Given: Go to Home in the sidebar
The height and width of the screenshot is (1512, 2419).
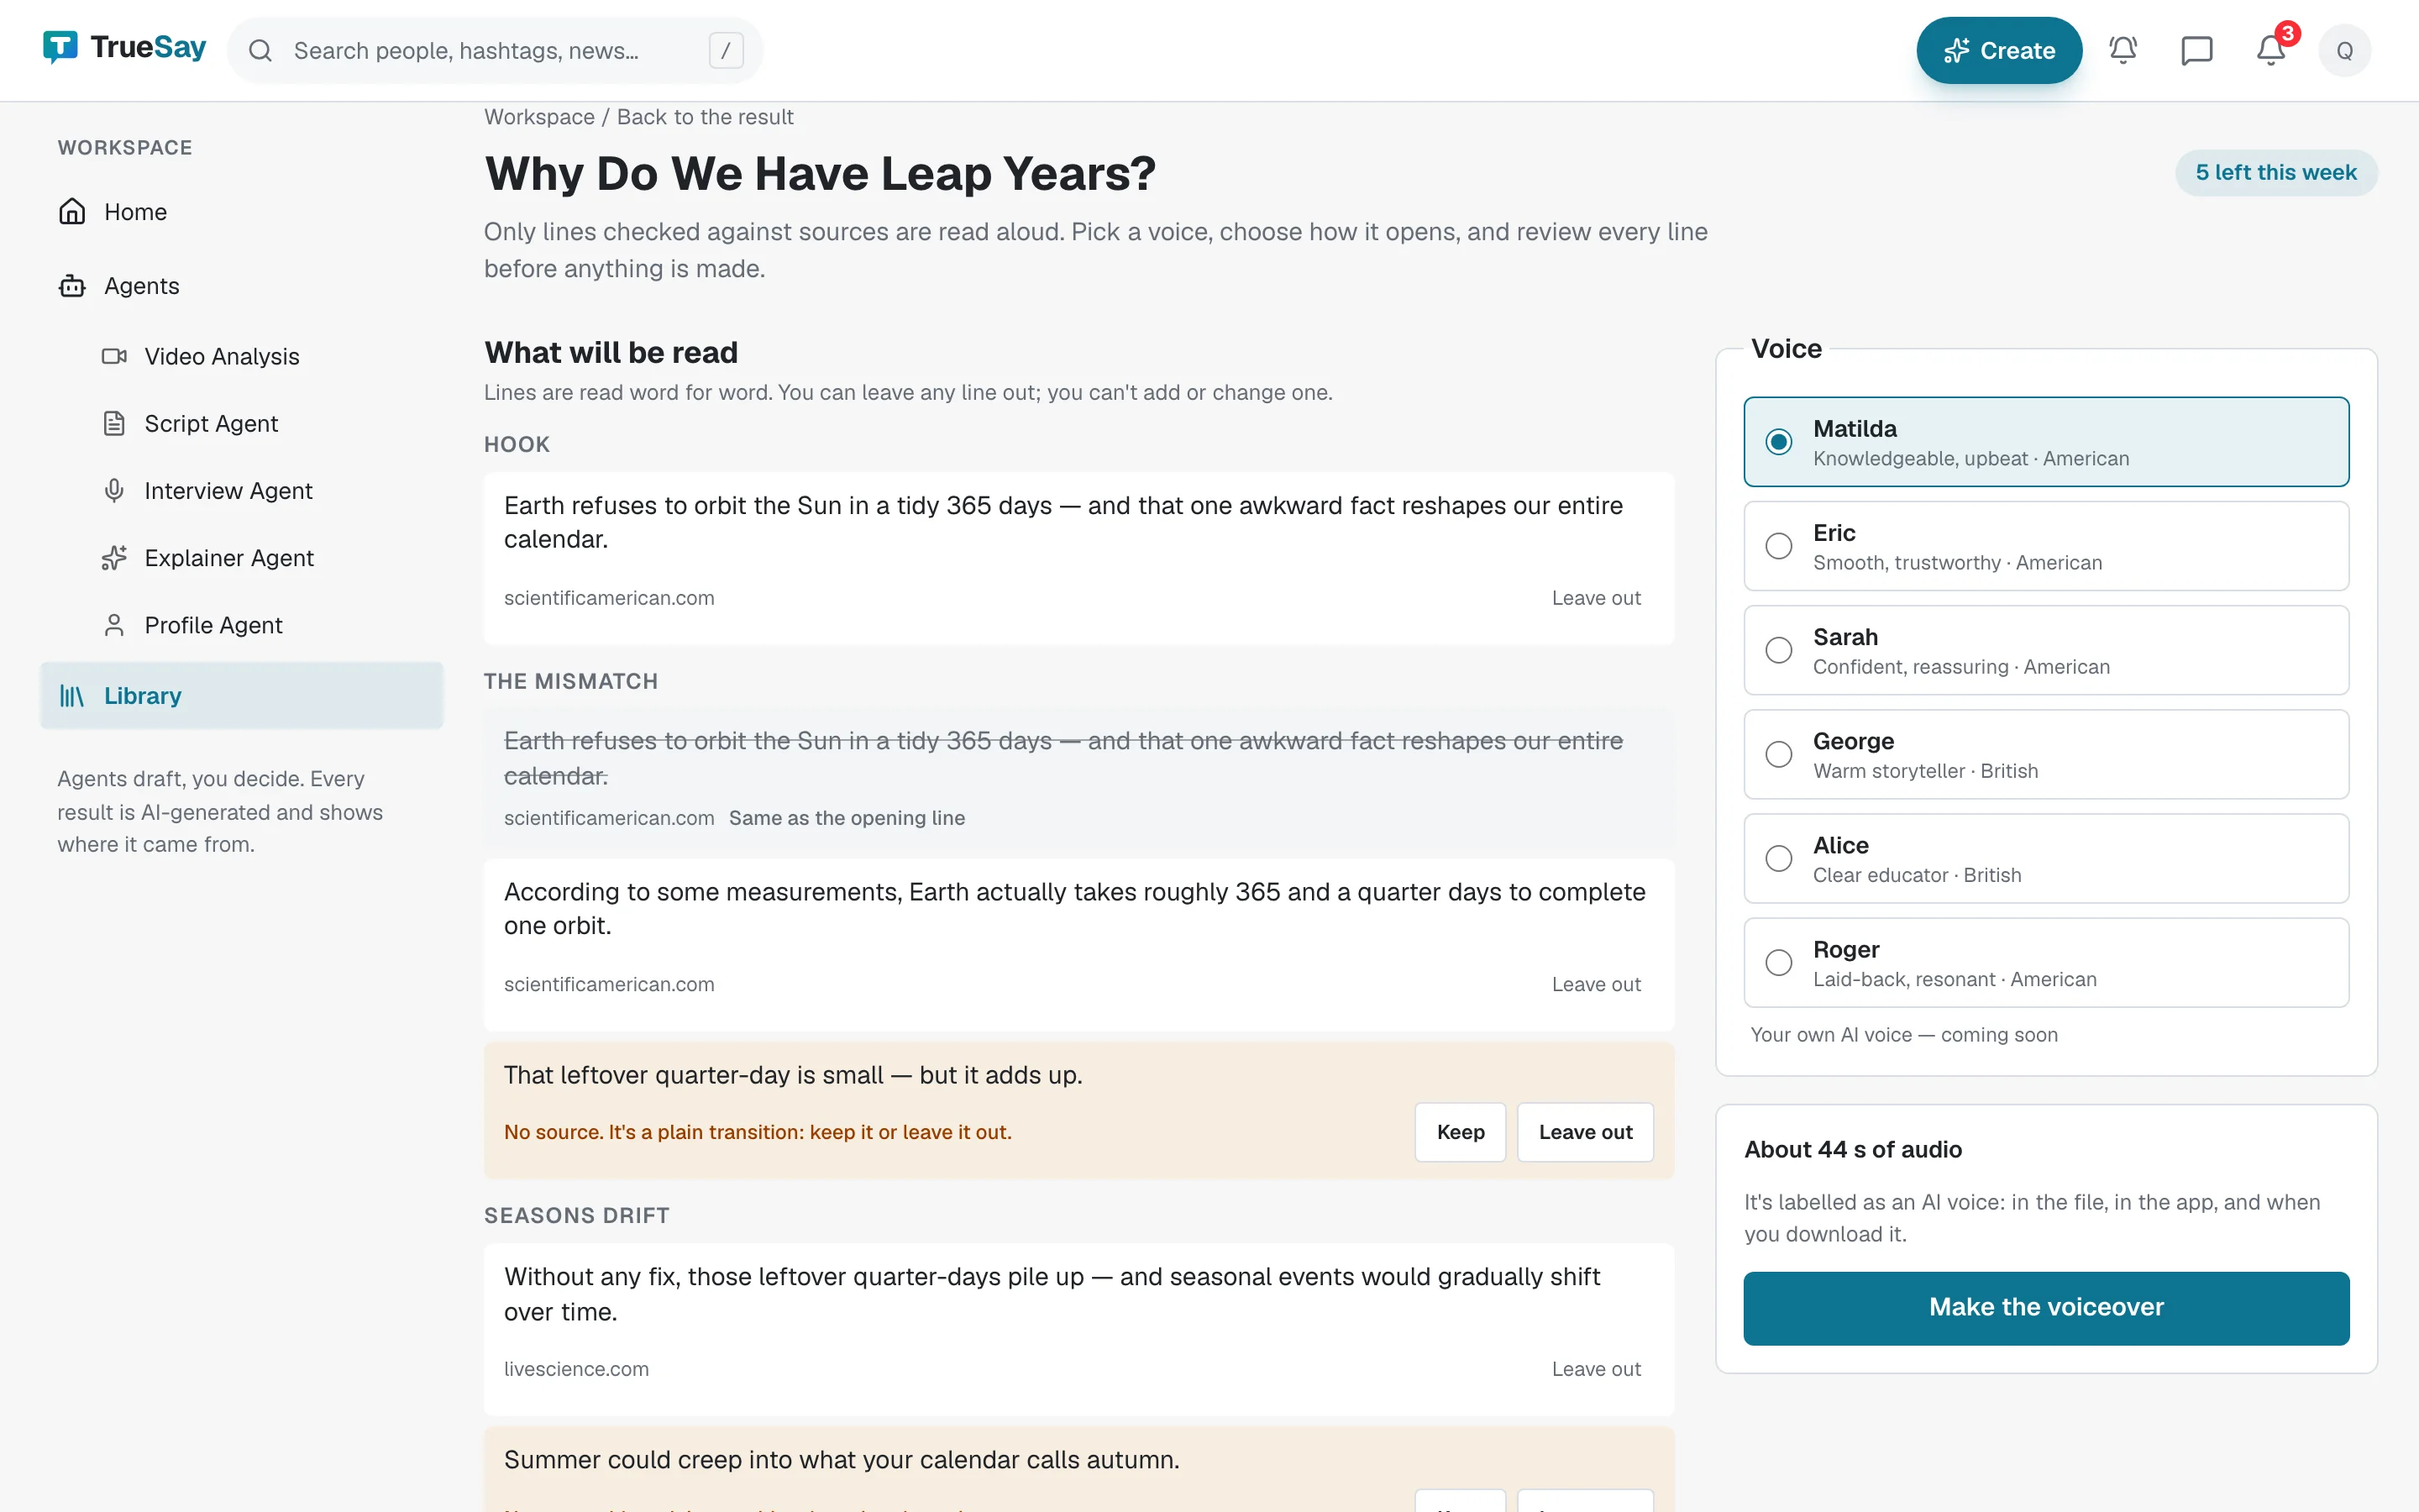Looking at the screenshot, I should tap(241, 212).
